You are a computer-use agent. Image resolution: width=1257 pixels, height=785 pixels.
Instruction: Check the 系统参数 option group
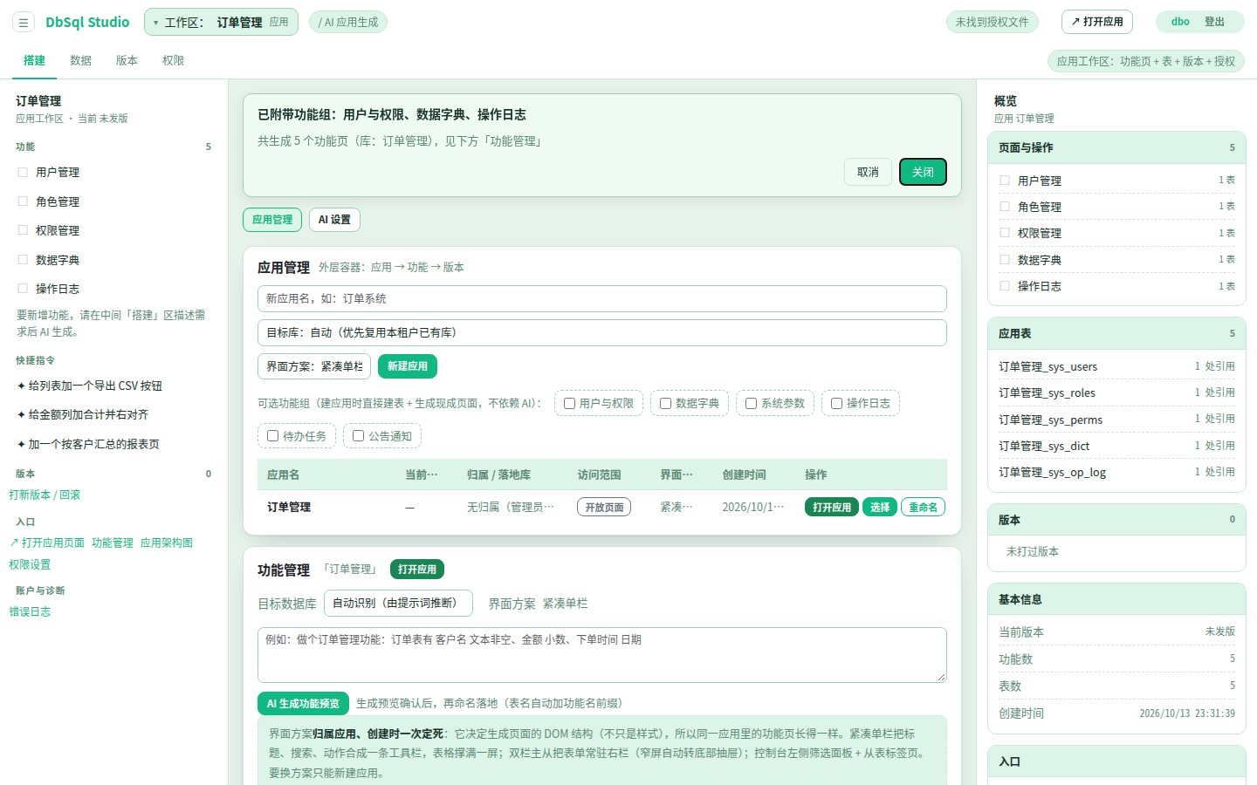point(751,403)
